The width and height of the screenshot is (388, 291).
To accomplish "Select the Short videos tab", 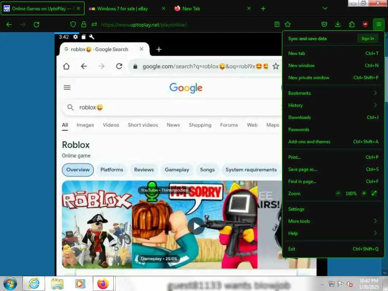I will (143, 125).
